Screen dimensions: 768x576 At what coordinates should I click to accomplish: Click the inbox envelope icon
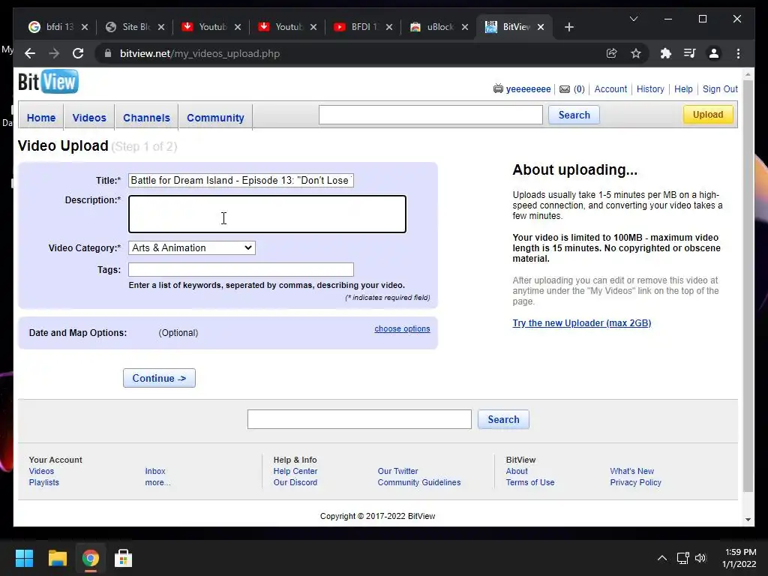[x=565, y=89]
